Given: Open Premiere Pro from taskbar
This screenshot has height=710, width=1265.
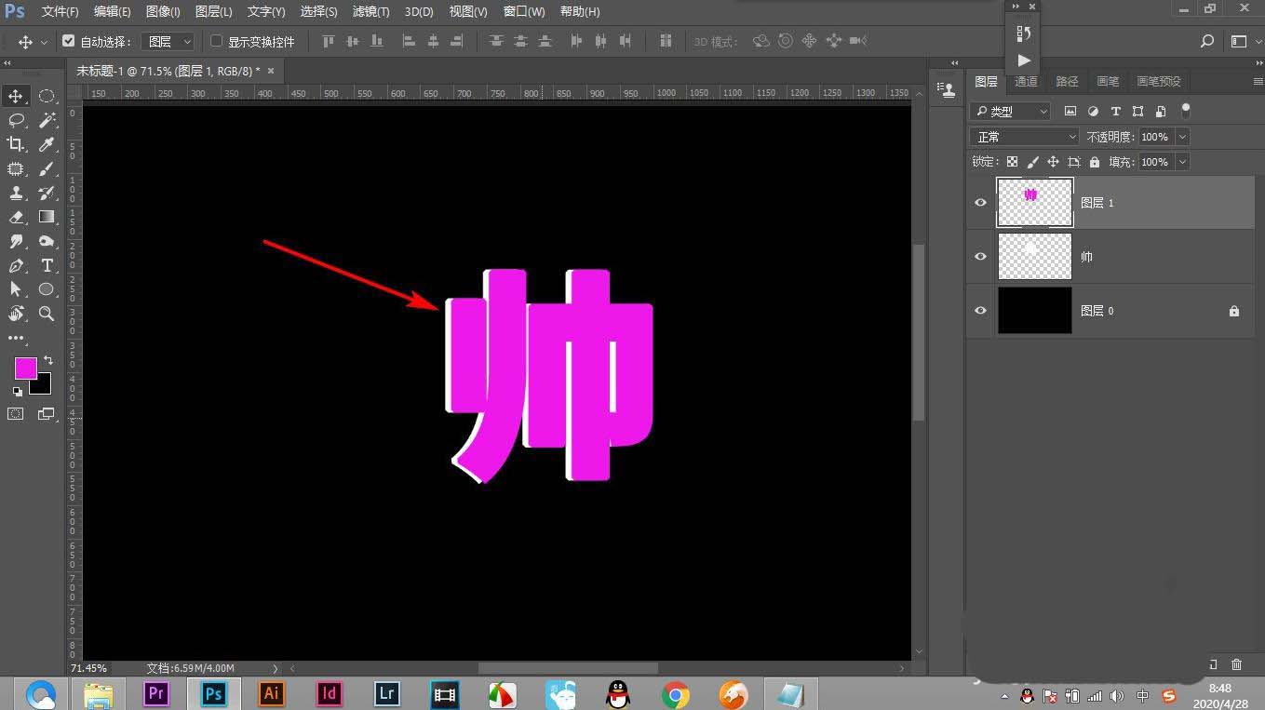Looking at the screenshot, I should click(x=155, y=693).
